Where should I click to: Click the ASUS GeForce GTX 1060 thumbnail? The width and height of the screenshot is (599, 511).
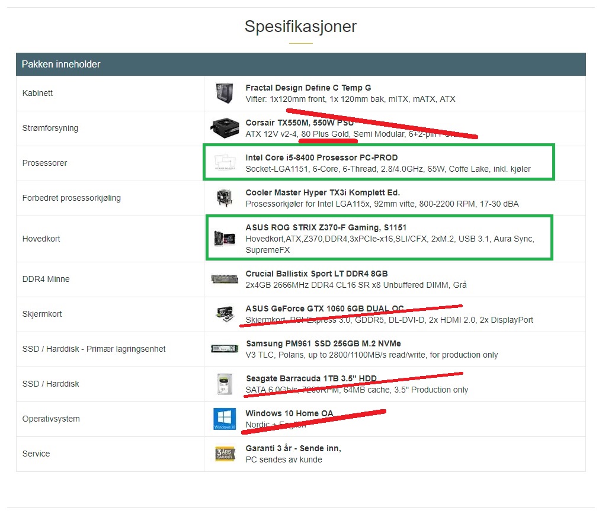point(225,314)
